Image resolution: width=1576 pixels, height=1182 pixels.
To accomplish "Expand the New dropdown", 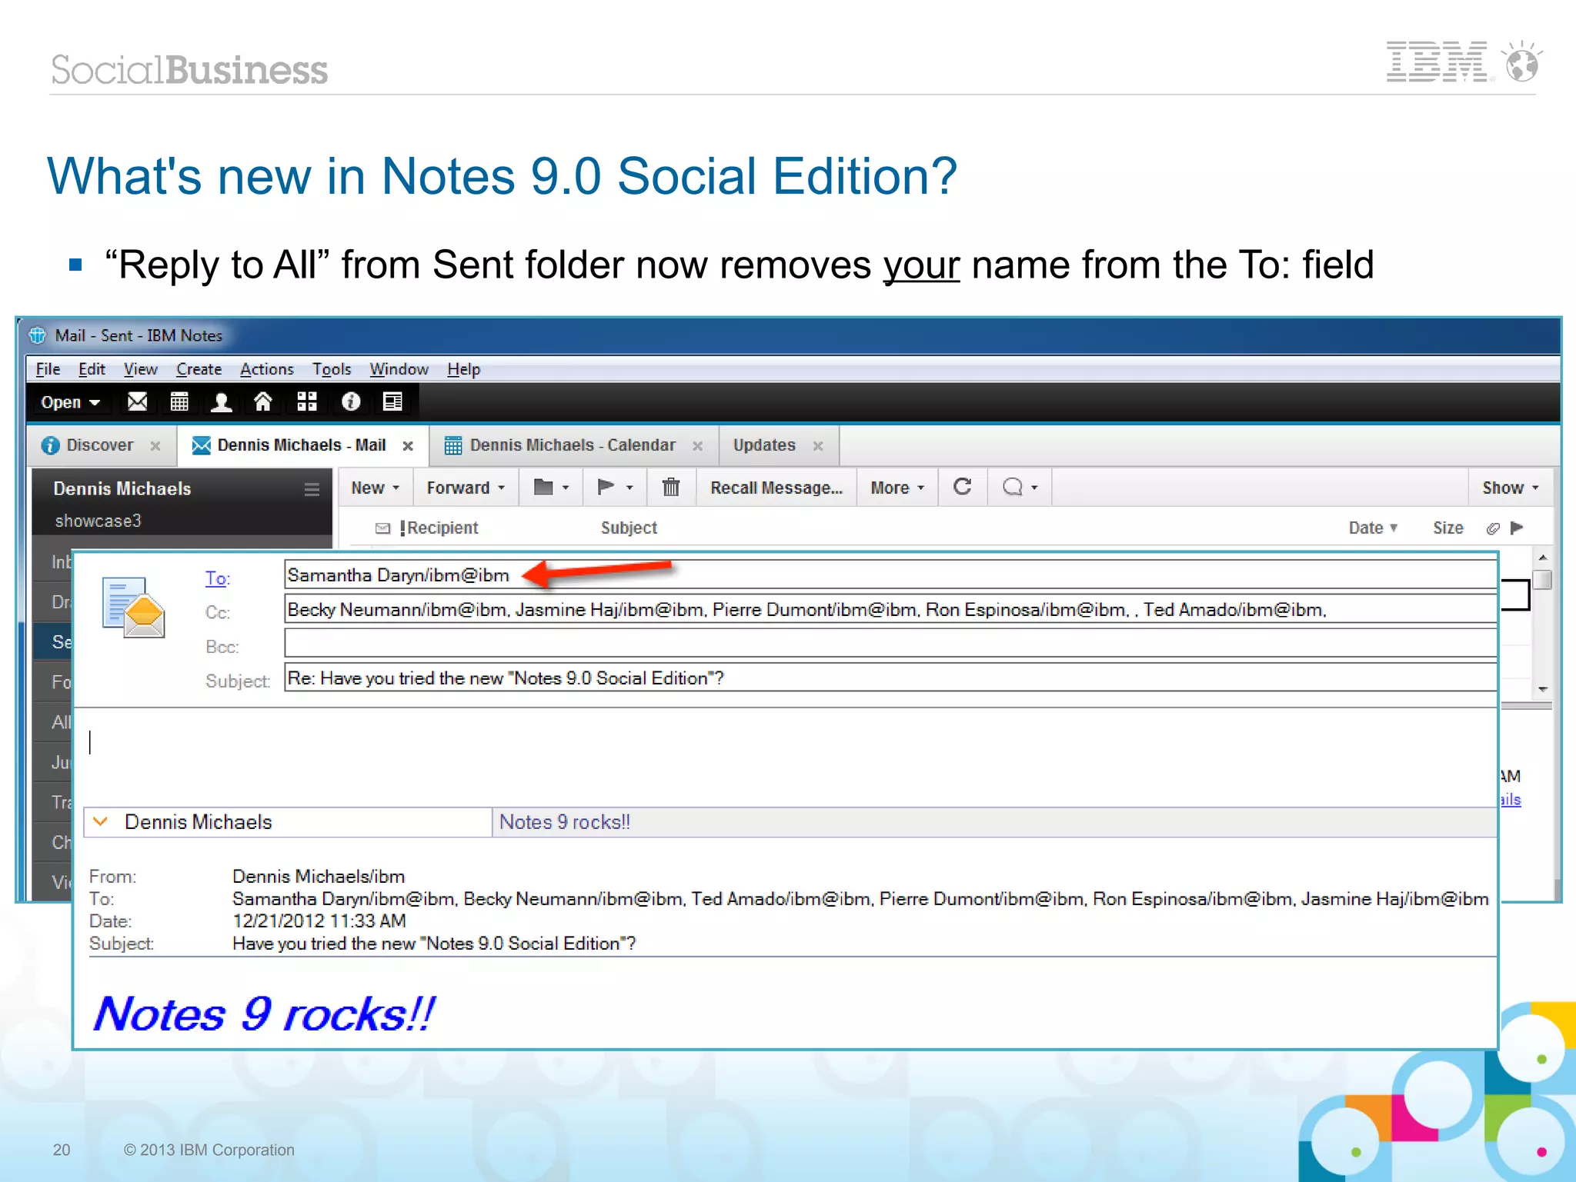I will coord(376,488).
